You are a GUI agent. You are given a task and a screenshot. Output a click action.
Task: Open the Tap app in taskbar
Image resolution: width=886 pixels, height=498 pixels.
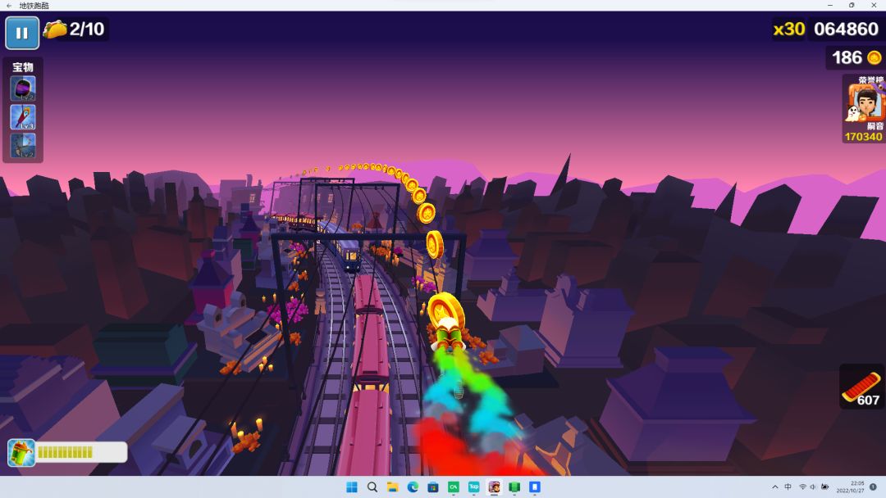[x=473, y=487]
